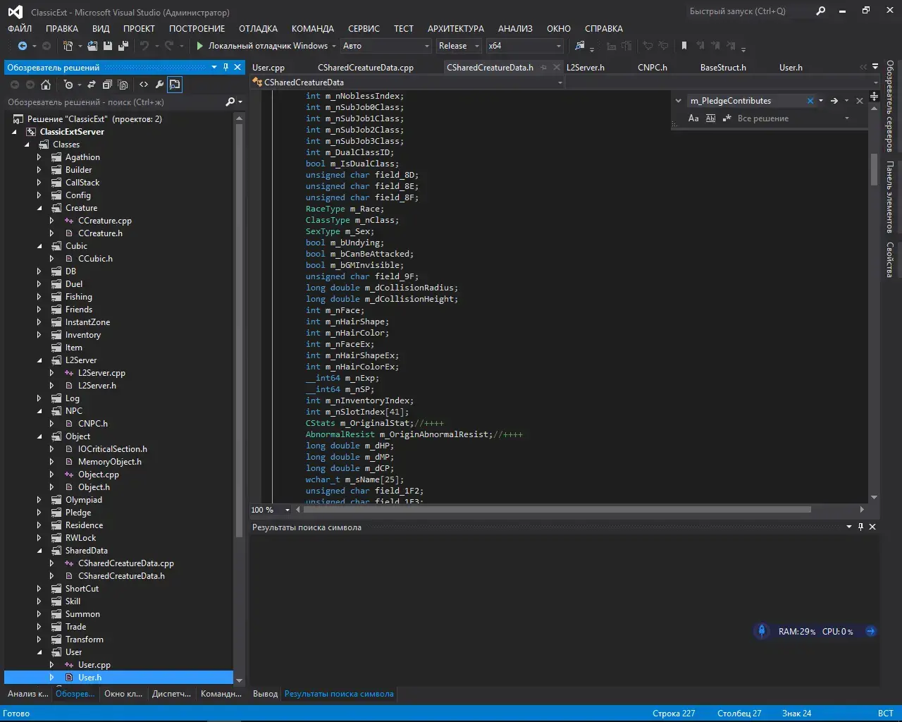Pin the symbol search results panel
Image resolution: width=902 pixels, height=722 pixels.
coord(860,527)
